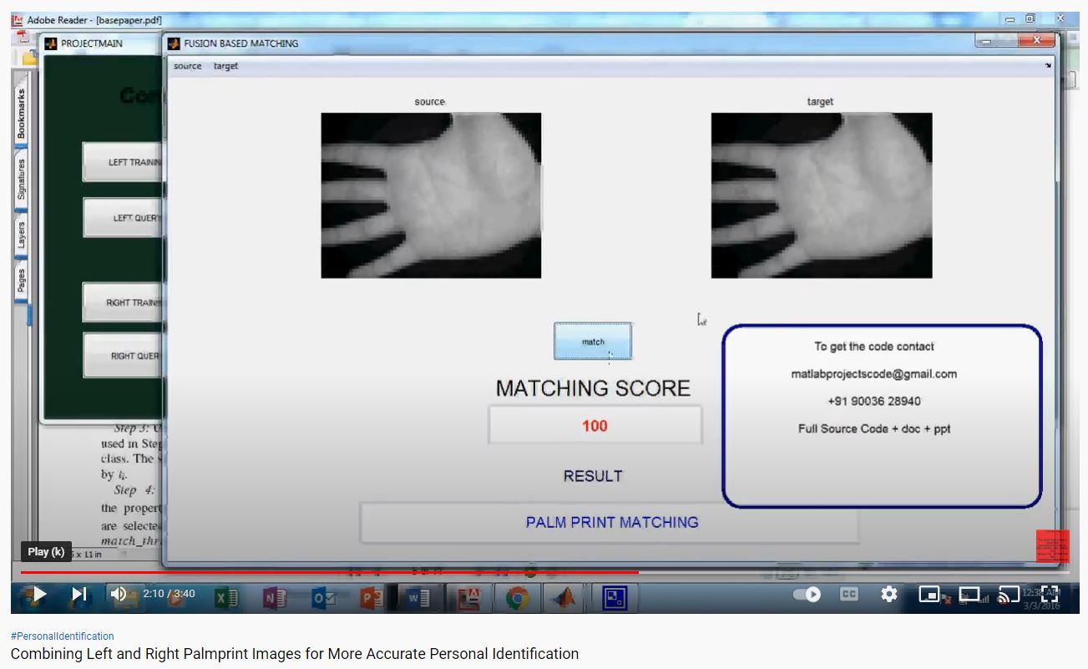Switch to the Layers side tab
Viewport: 1088px width, 669px height.
[21, 236]
